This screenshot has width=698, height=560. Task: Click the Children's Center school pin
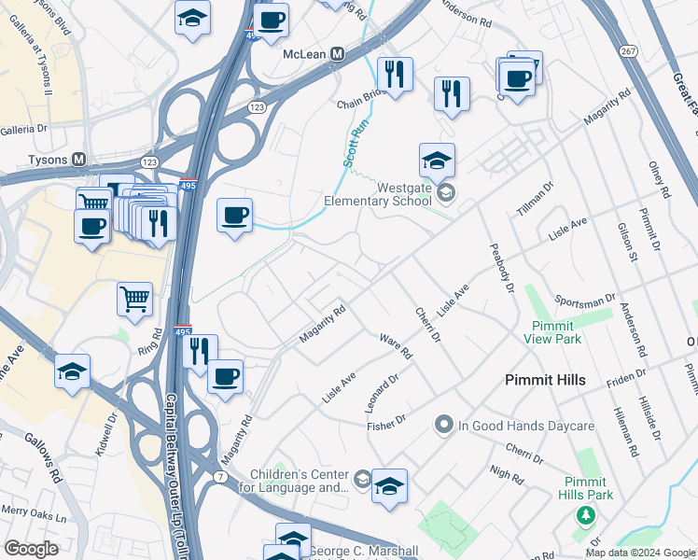(x=363, y=480)
